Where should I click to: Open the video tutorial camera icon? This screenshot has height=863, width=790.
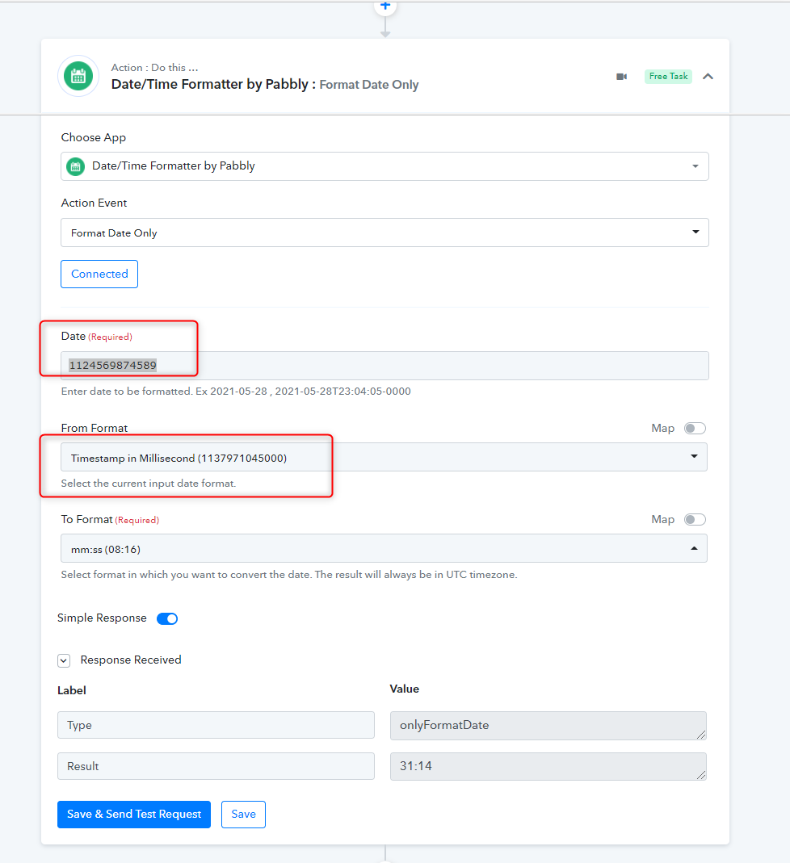point(621,77)
